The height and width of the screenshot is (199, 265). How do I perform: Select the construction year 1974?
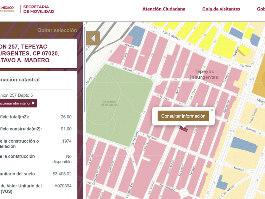(x=67, y=141)
